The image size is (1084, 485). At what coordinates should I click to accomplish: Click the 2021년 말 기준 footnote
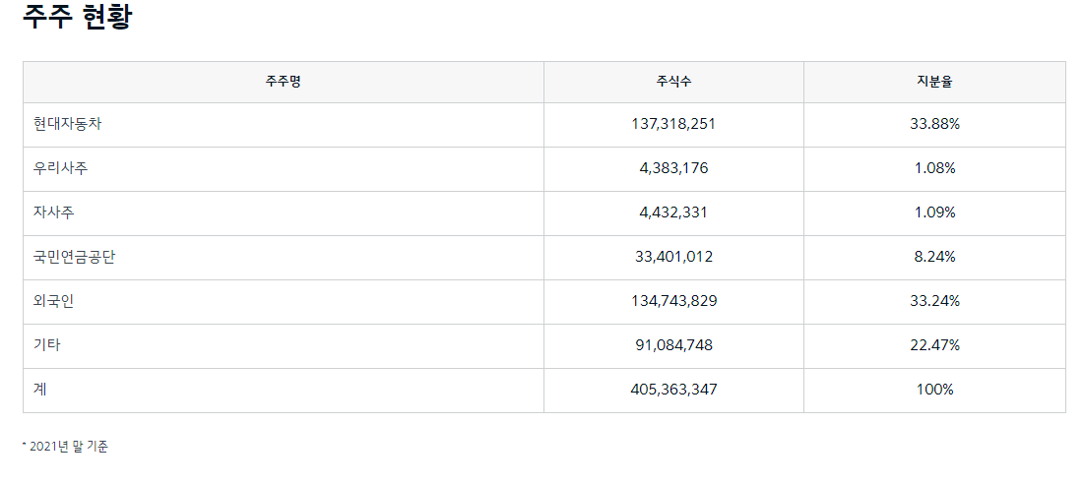68,447
